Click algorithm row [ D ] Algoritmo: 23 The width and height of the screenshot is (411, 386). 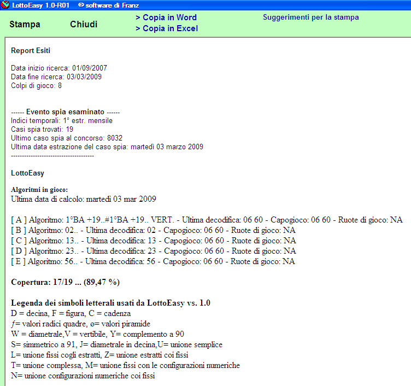click(154, 251)
